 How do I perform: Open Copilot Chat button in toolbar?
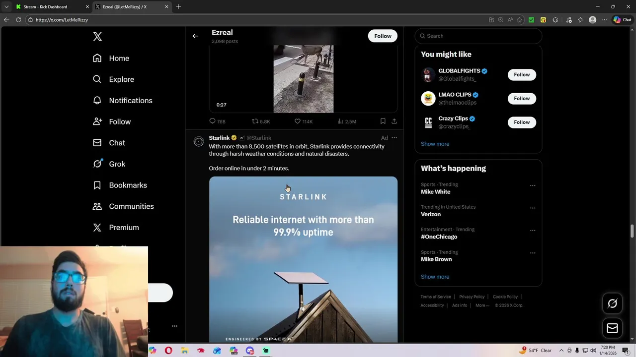pyautogui.click(x=622, y=20)
